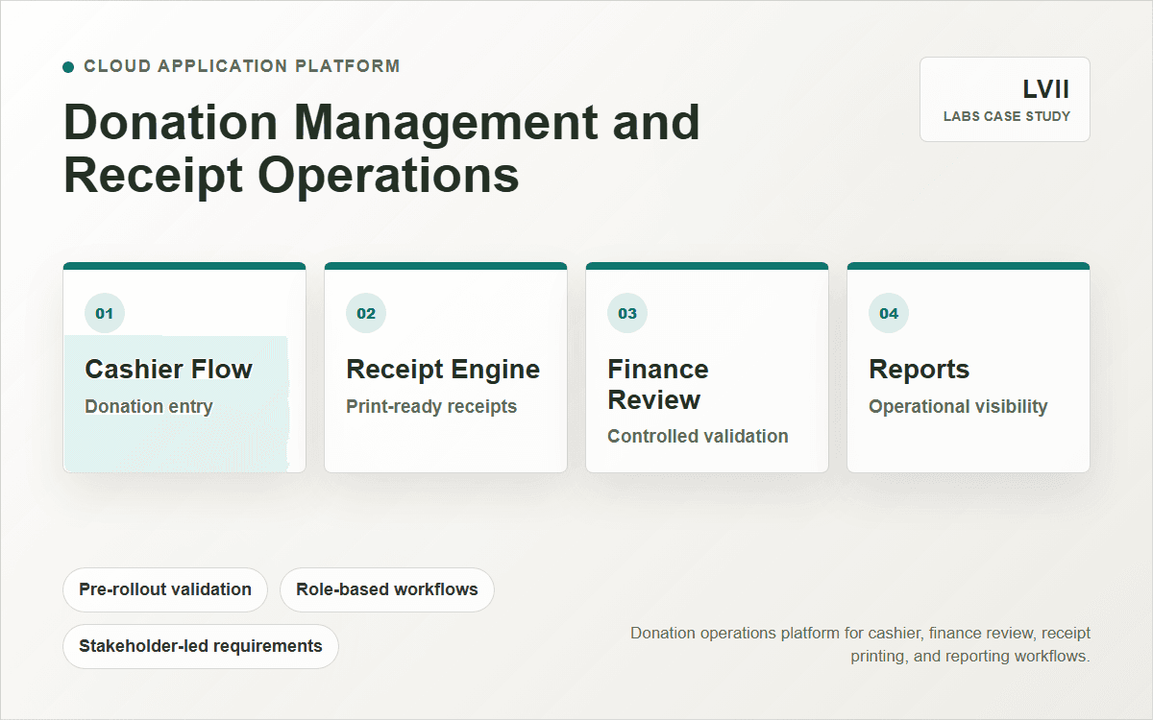Open the Finance Review card title
Viewport: 1153px width, 720px height.
[658, 384]
